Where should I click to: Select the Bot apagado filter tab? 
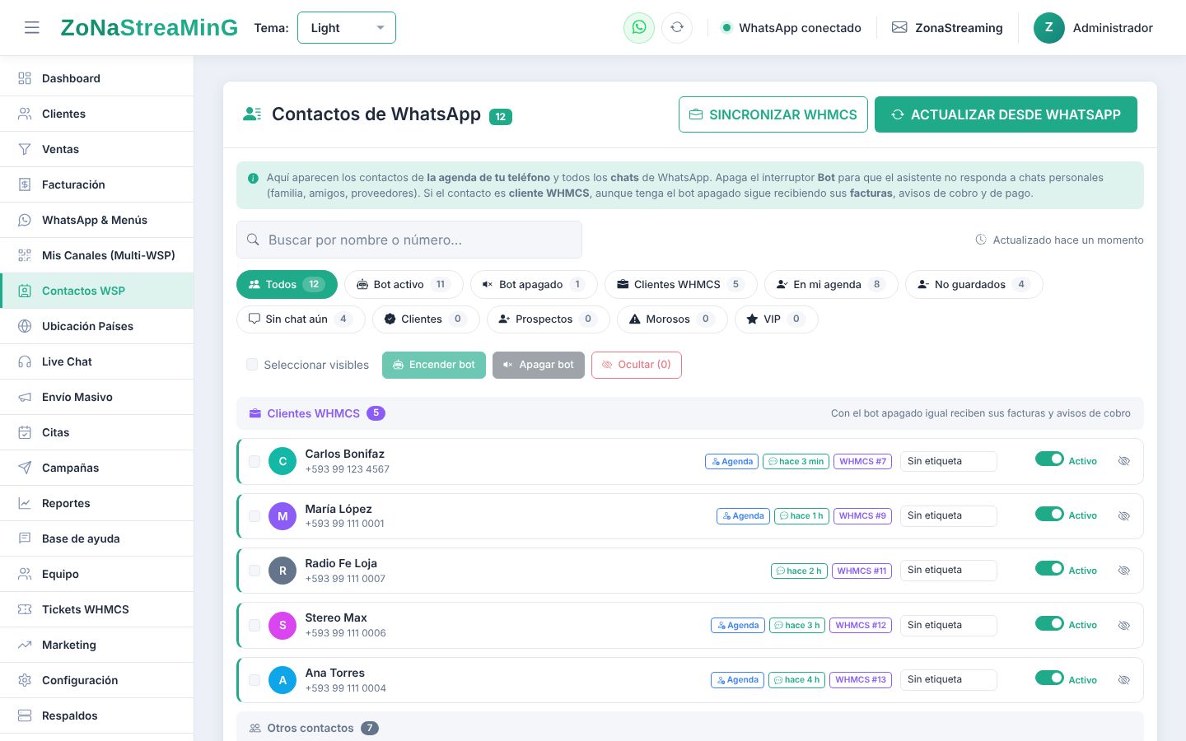click(534, 284)
